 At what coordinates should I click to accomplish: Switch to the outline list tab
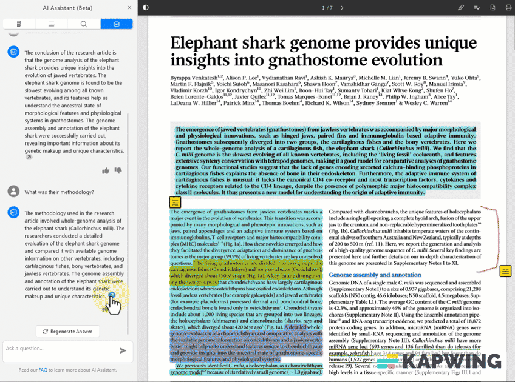coord(52,24)
